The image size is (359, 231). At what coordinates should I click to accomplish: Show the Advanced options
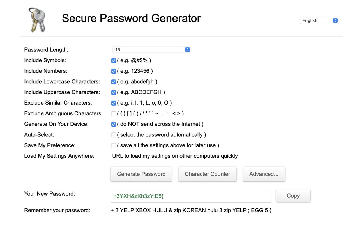[x=264, y=174]
